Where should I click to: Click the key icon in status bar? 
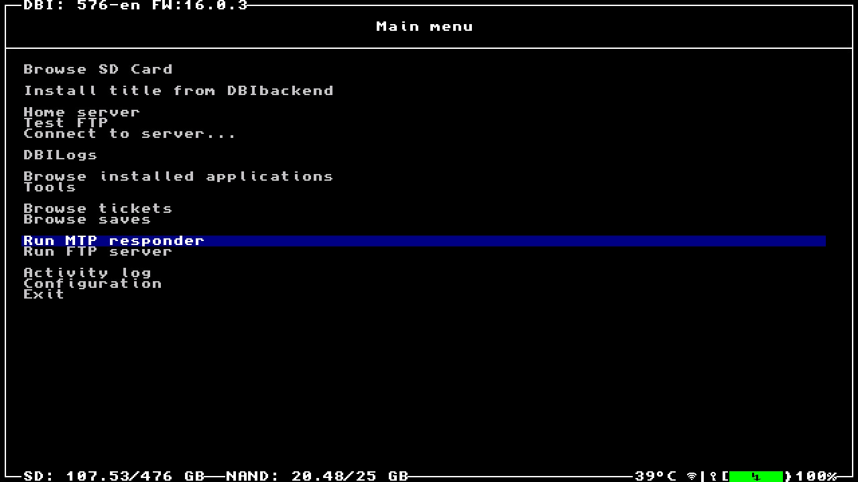713,476
